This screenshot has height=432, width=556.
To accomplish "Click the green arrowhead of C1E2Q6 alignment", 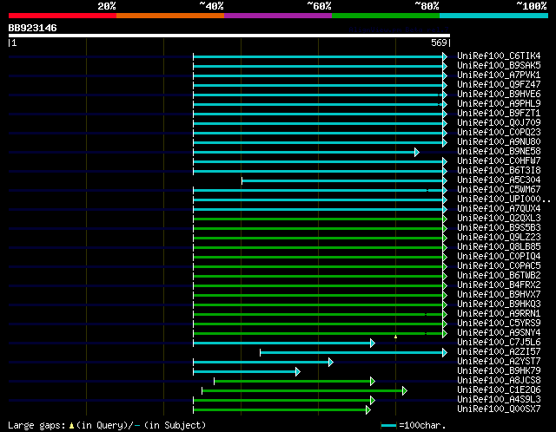I will pos(405,390).
